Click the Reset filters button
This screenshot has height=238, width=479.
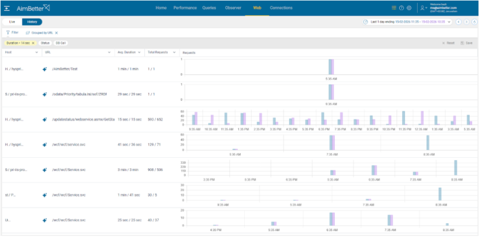(x=448, y=43)
